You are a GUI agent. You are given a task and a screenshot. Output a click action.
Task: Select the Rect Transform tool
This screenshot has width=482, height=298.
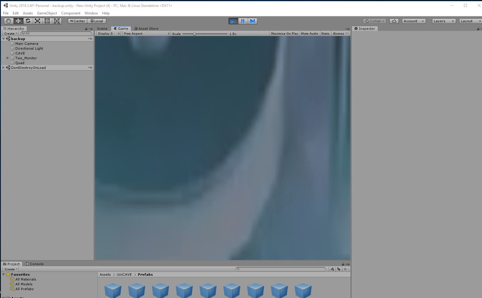point(47,21)
